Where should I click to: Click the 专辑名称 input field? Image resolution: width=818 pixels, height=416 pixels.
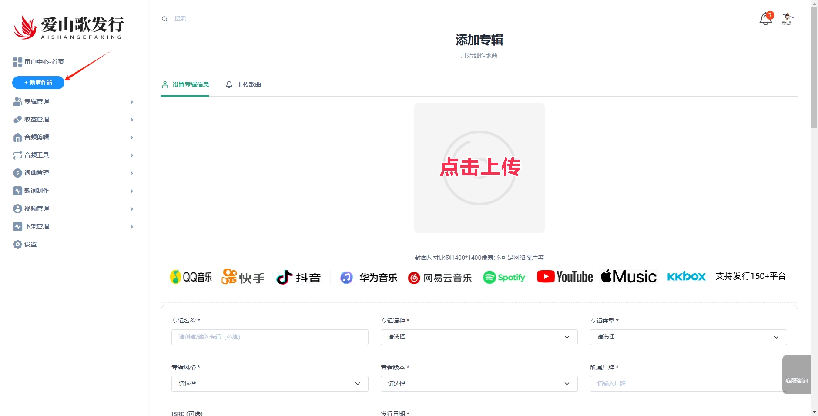pyautogui.click(x=269, y=337)
